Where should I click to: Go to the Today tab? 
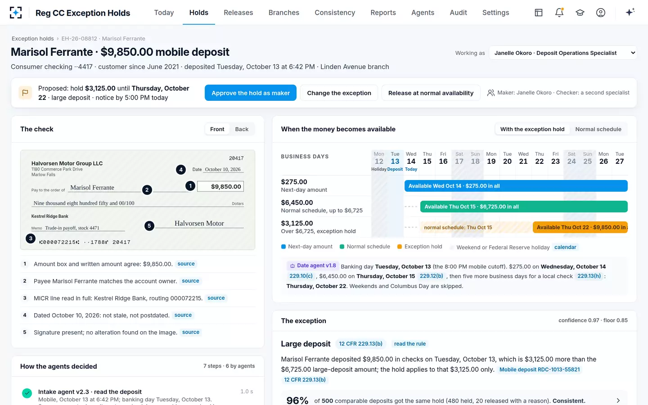[x=164, y=13]
